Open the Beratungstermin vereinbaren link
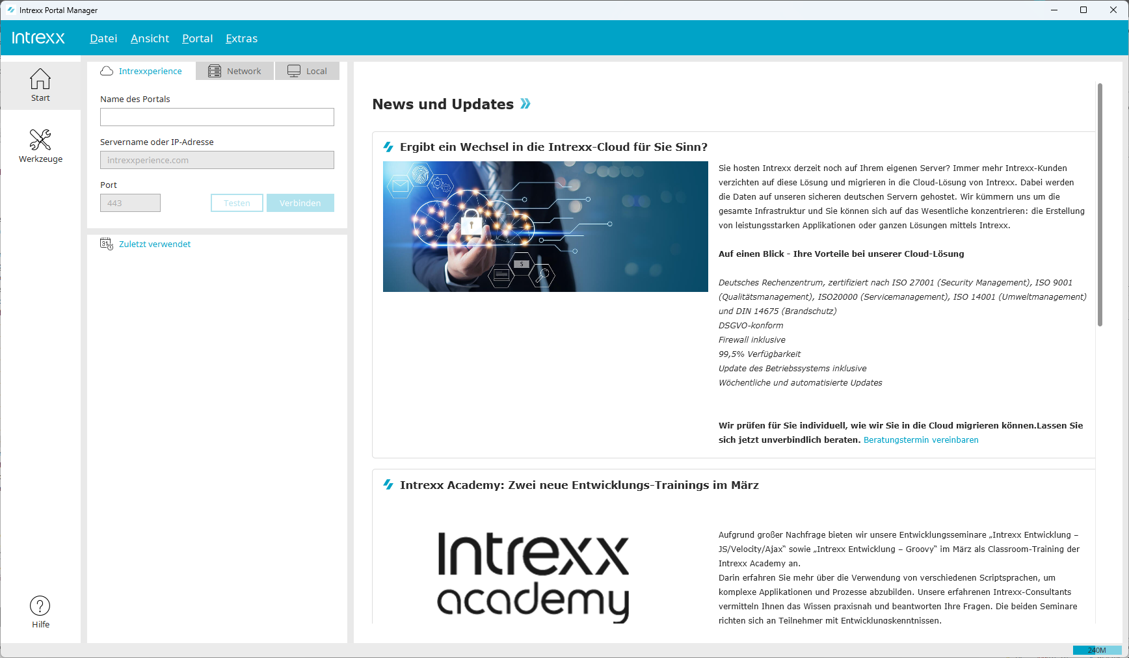Image resolution: width=1129 pixels, height=658 pixels. [x=921, y=440]
